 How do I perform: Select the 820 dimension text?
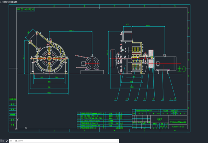(x=49, y=82)
